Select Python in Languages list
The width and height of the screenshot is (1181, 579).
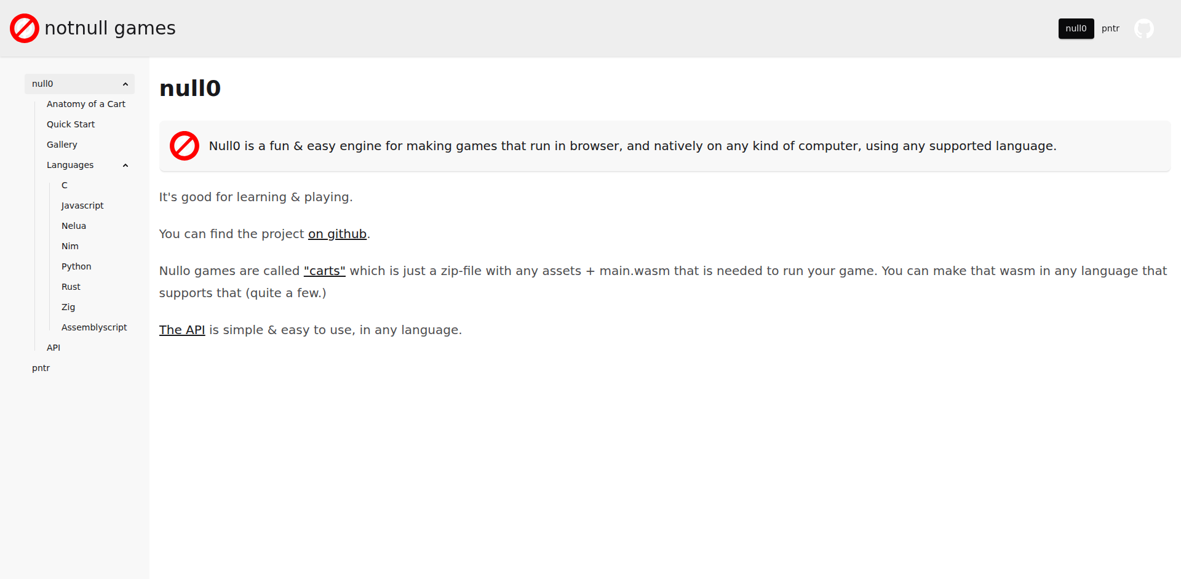pos(76,266)
